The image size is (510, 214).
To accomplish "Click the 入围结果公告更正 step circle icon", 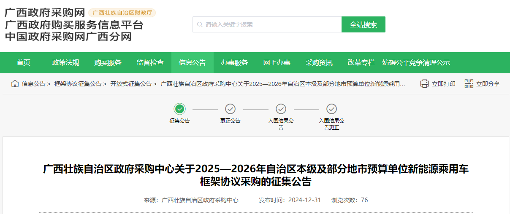I will click(x=331, y=109).
